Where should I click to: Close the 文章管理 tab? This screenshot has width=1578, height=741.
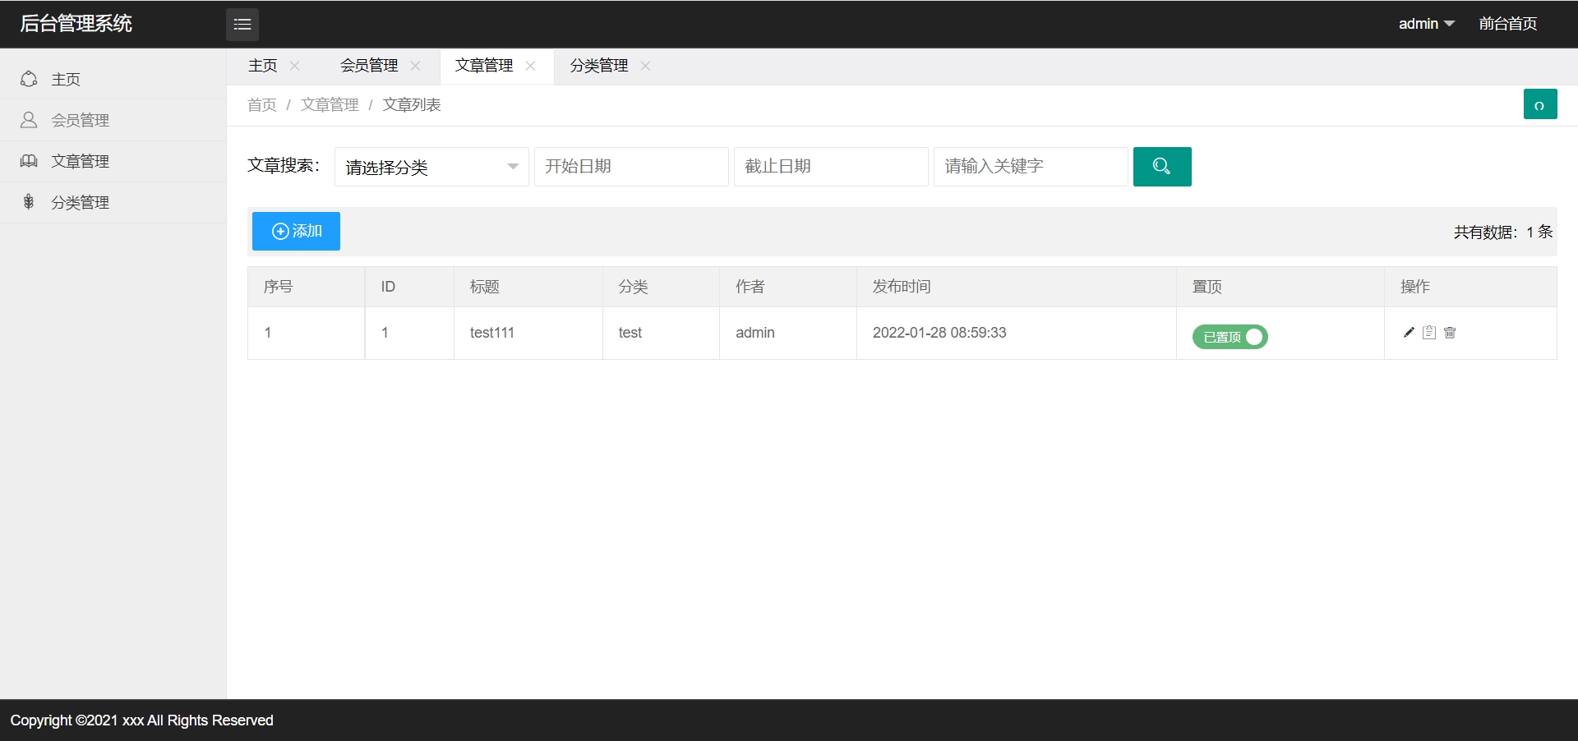(530, 66)
